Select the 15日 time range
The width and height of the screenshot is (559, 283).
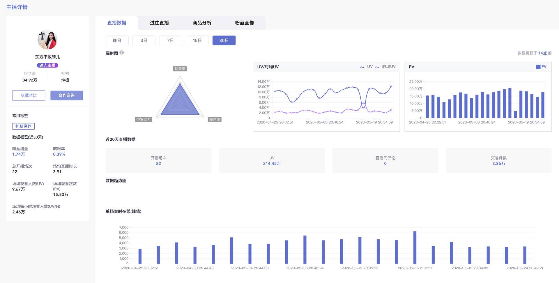[197, 40]
